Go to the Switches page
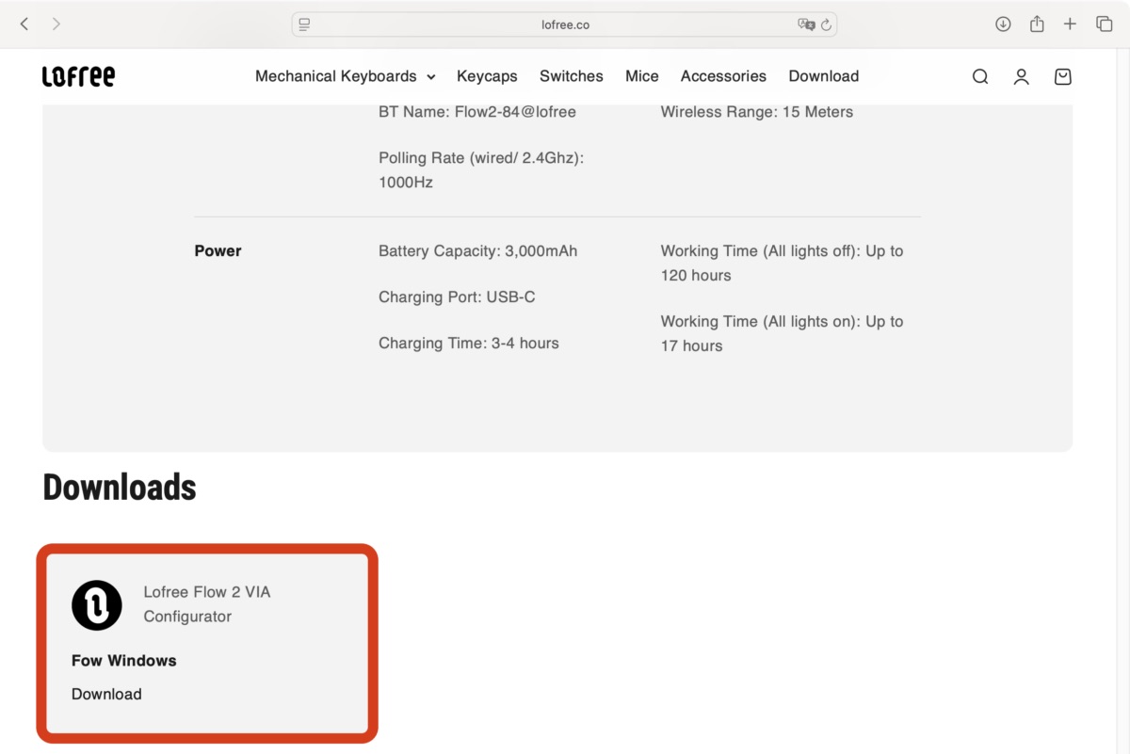The image size is (1130, 754). (x=571, y=76)
